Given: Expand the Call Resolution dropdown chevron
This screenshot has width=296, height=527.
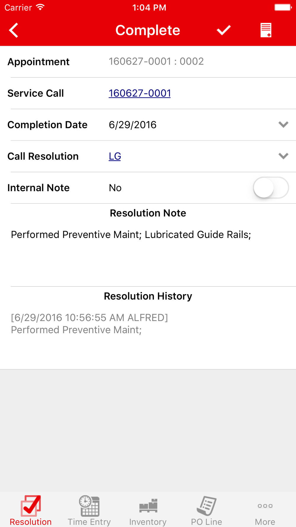Looking at the screenshot, I should pyautogui.click(x=283, y=156).
